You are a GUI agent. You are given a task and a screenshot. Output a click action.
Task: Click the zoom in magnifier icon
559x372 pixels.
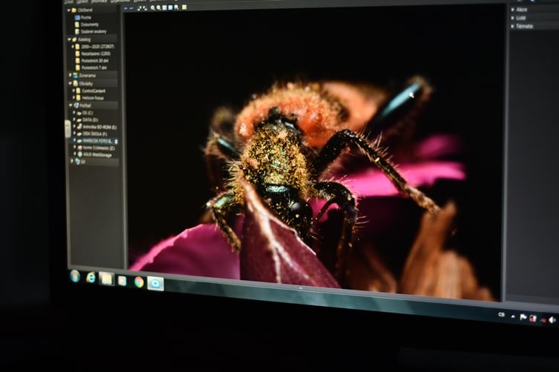pos(153,8)
